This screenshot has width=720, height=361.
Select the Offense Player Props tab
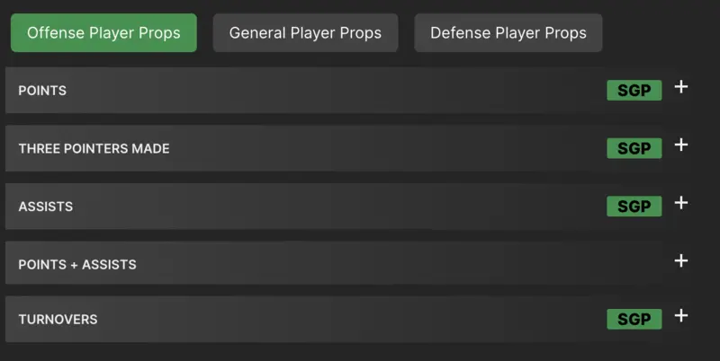coord(103,33)
